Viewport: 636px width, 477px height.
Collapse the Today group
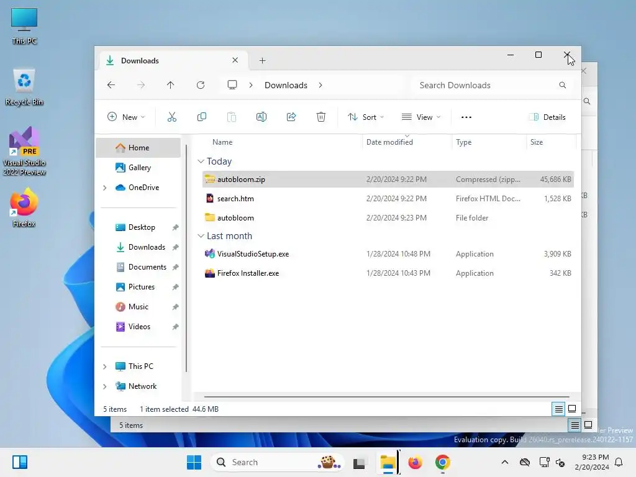click(201, 161)
